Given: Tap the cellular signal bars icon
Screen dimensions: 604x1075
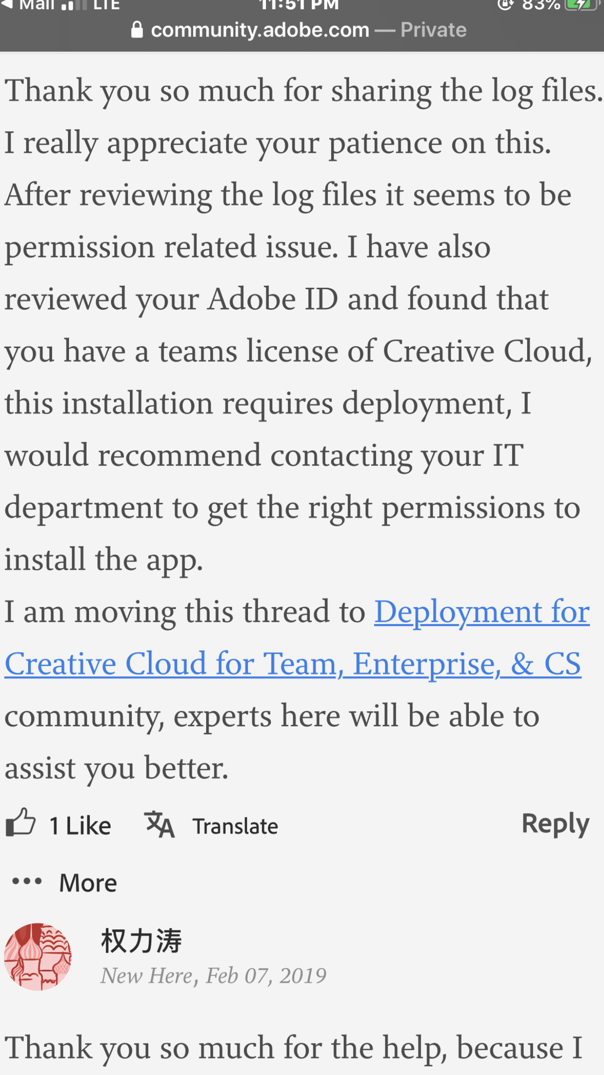Looking at the screenshot, I should (x=74, y=5).
